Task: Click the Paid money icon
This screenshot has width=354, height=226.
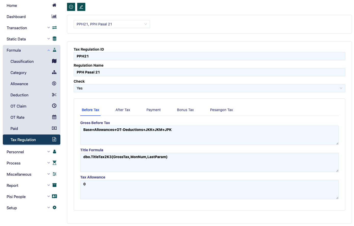Action: [54, 128]
